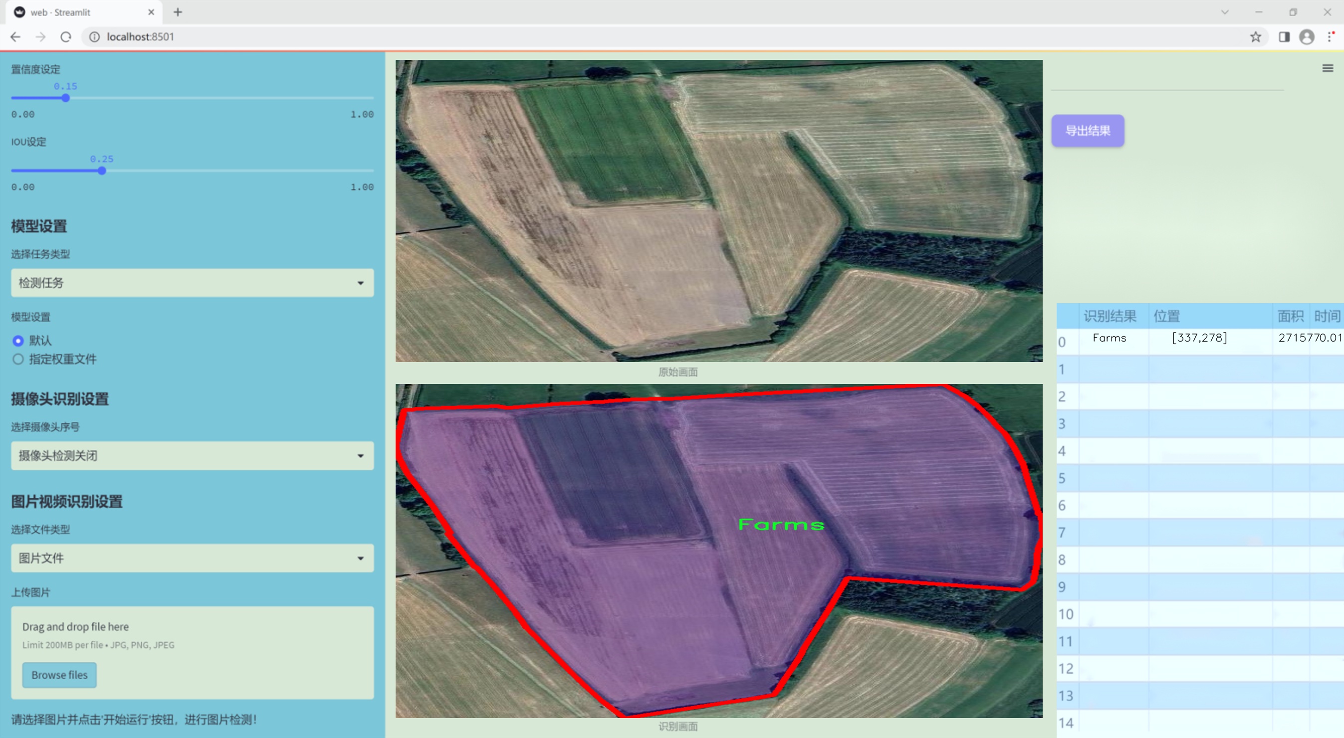This screenshot has width=1344, height=738.
Task: View site information icon in address bar
Action: 94,37
